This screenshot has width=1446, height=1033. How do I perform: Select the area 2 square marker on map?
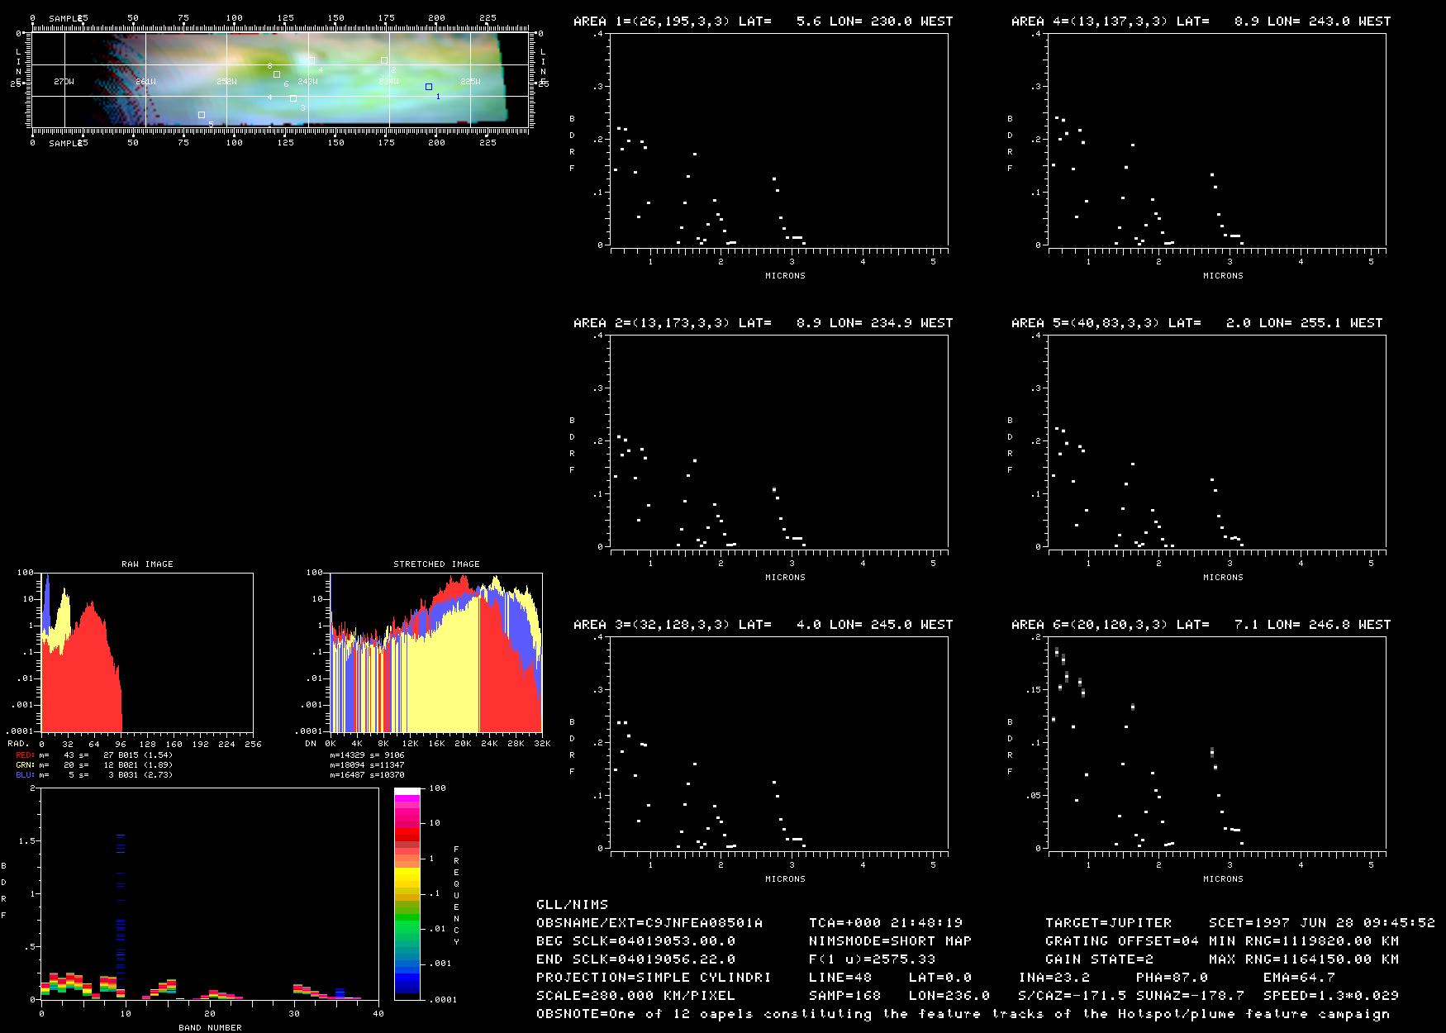(384, 60)
